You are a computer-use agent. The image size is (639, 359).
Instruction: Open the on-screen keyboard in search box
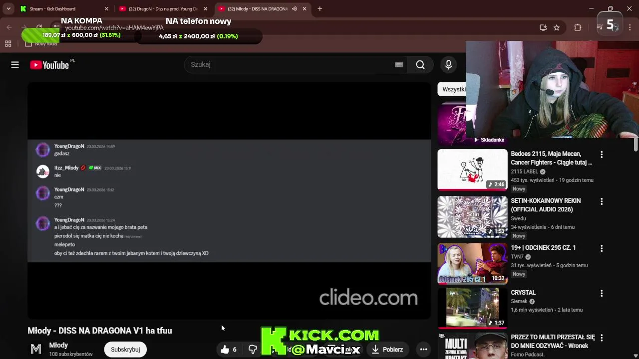pos(399,65)
